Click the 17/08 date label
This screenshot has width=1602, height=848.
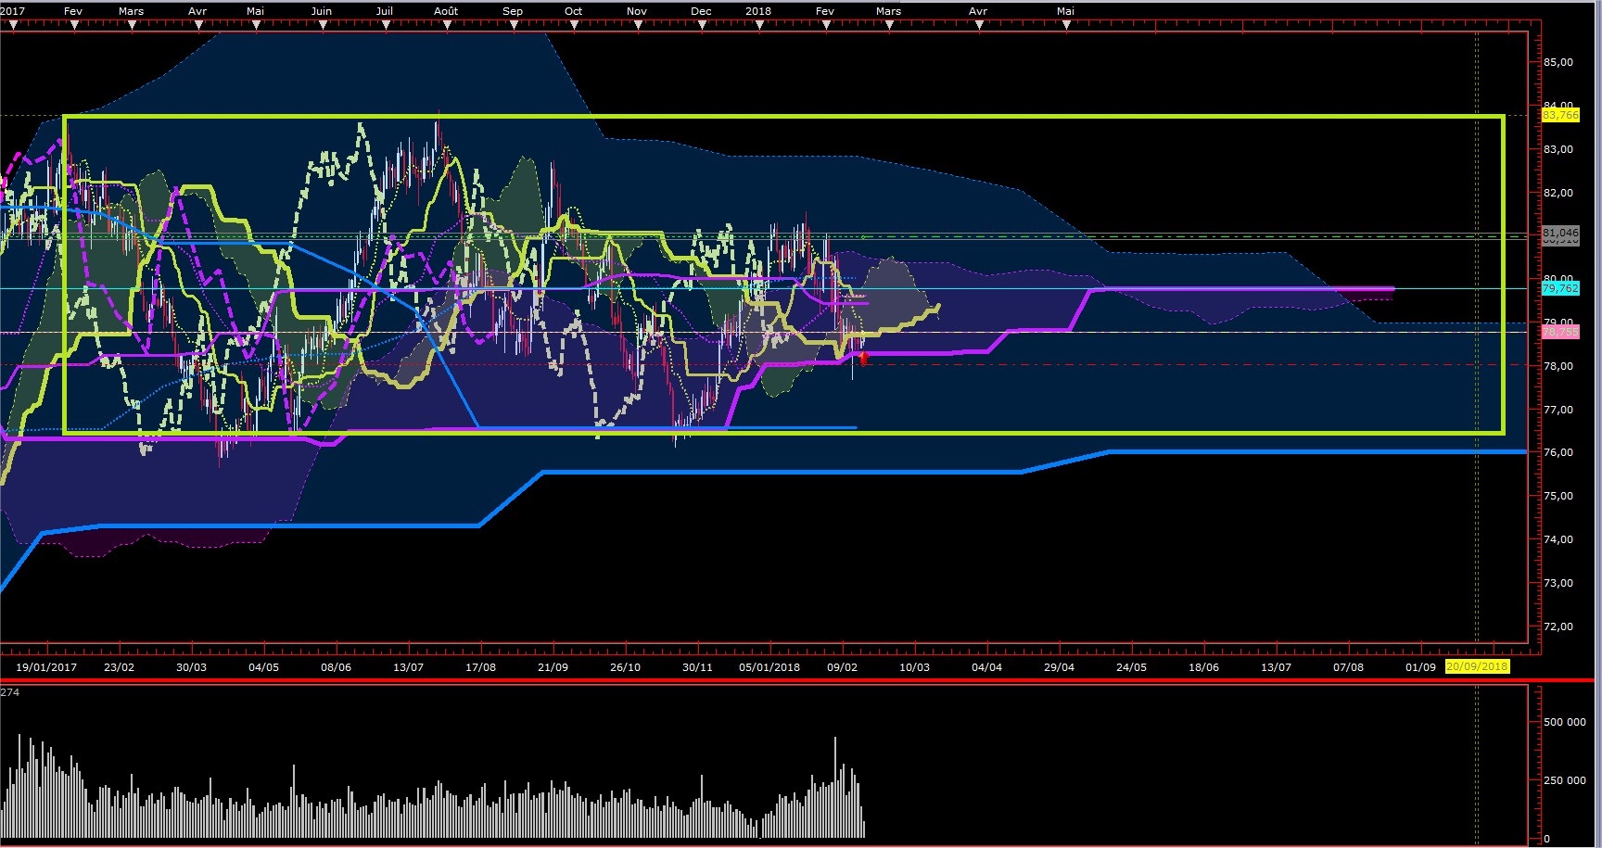(x=480, y=666)
